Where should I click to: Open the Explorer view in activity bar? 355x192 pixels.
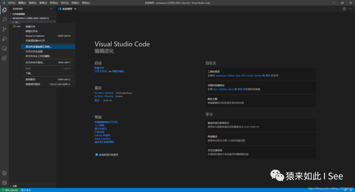[4, 10]
